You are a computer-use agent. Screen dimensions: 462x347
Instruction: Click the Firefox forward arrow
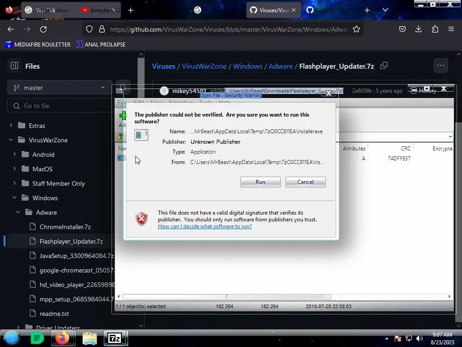point(27,29)
